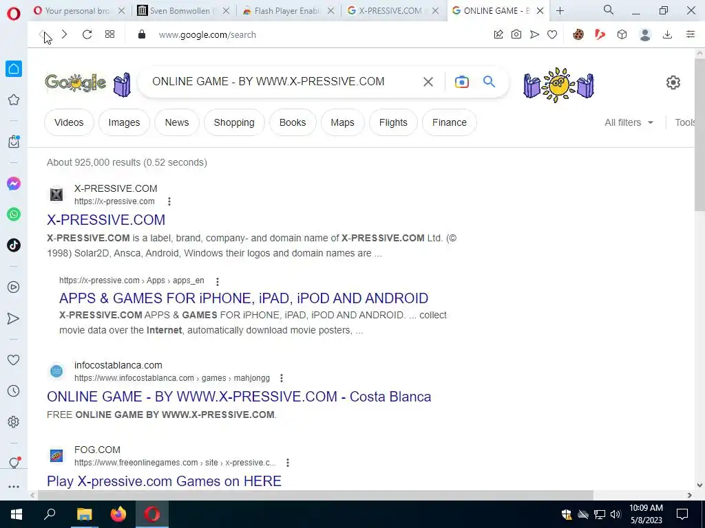Launch Firefox from the taskbar

118,514
